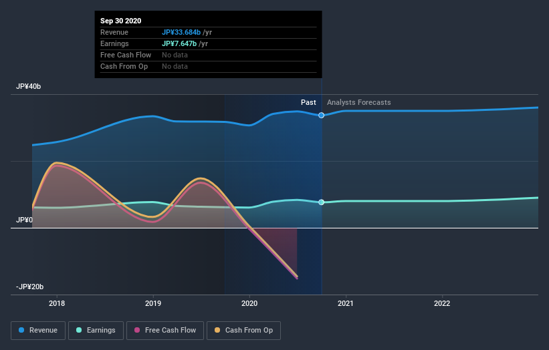
Task: Click the 2018 x-axis label
Action: pos(57,303)
